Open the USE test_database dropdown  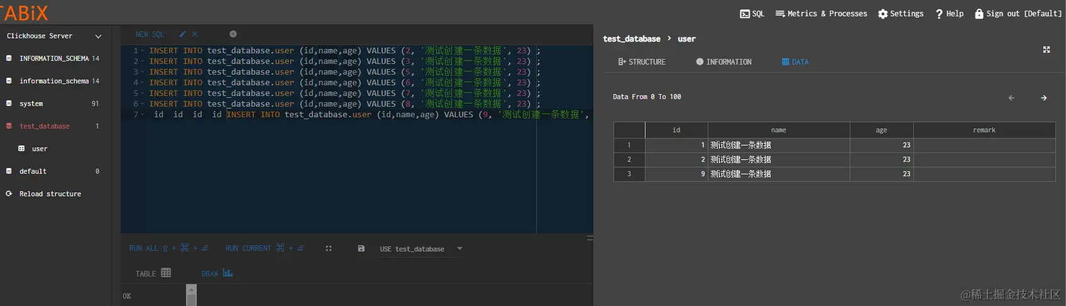click(421, 249)
